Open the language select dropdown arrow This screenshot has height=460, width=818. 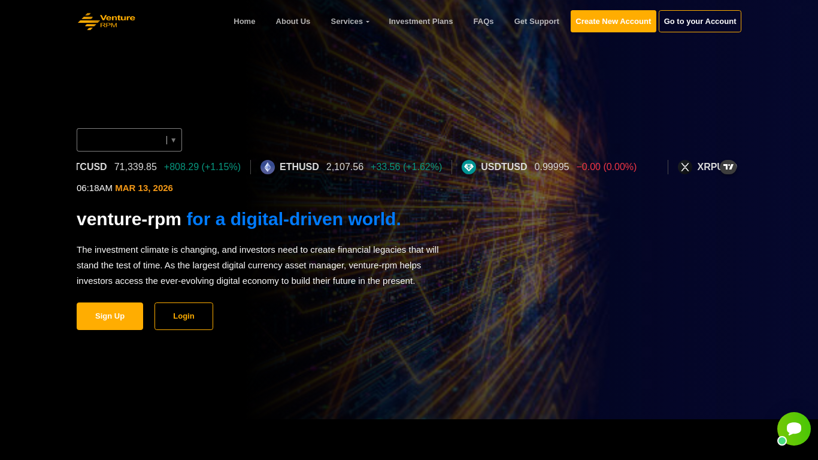(174, 140)
